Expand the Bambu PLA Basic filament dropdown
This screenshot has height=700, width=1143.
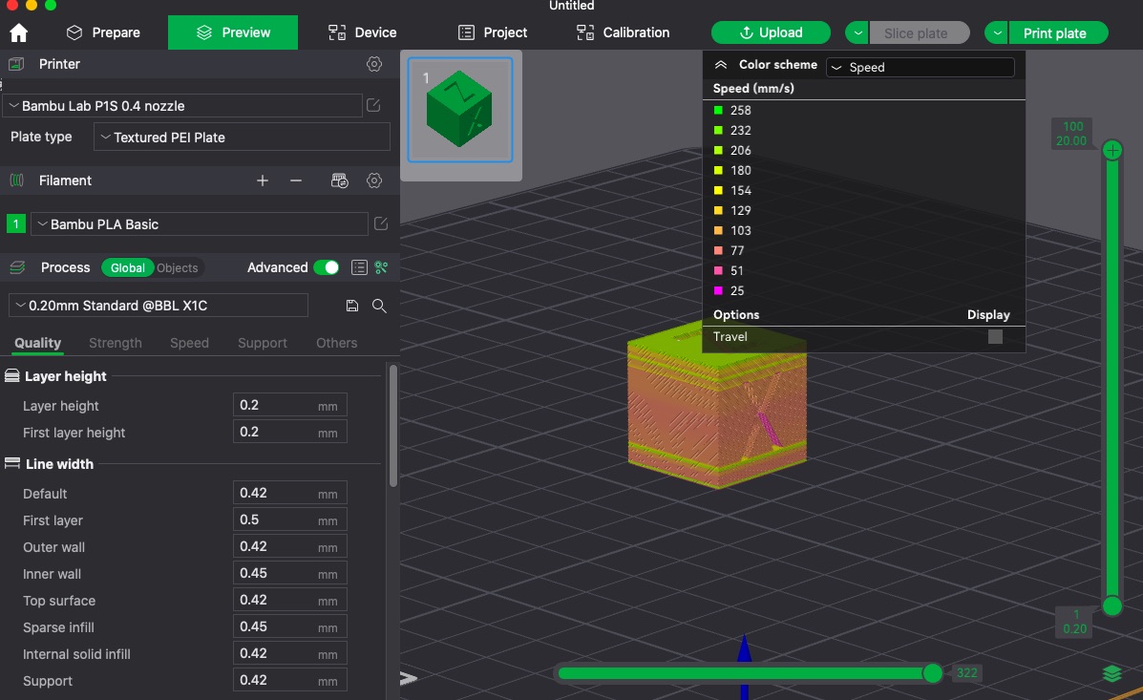pos(199,223)
